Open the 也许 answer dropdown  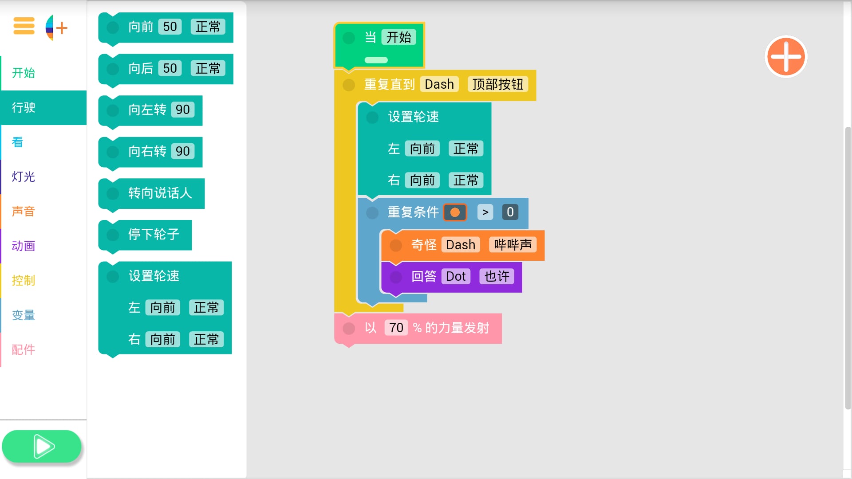click(497, 276)
